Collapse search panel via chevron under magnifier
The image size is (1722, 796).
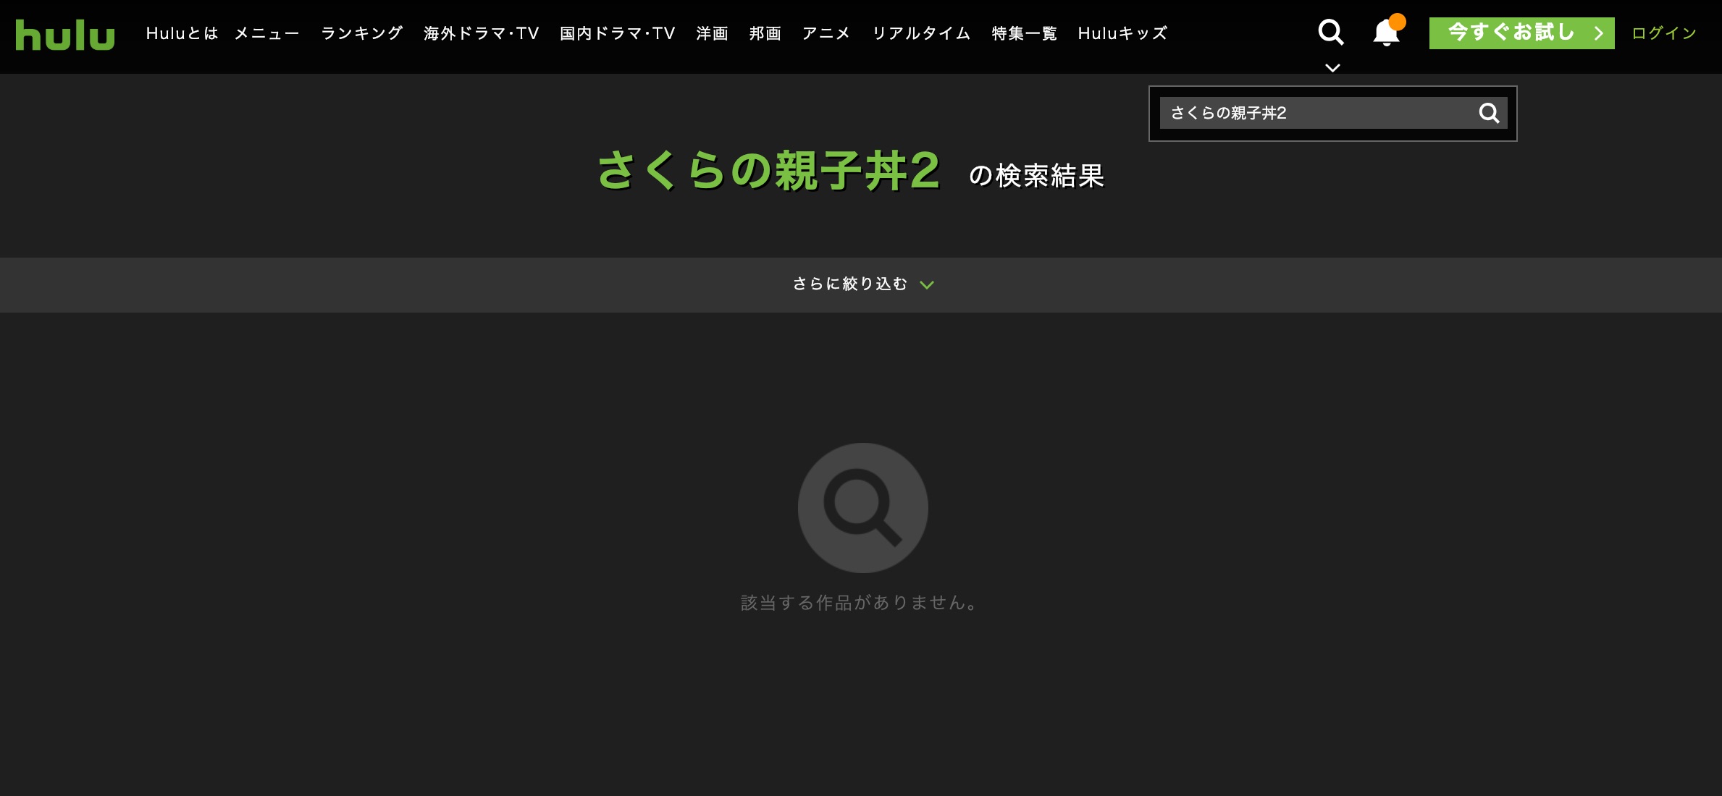pos(1332,68)
